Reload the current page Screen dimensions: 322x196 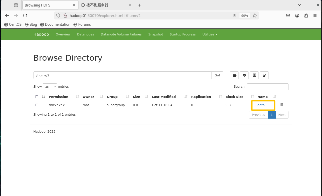(25, 15)
